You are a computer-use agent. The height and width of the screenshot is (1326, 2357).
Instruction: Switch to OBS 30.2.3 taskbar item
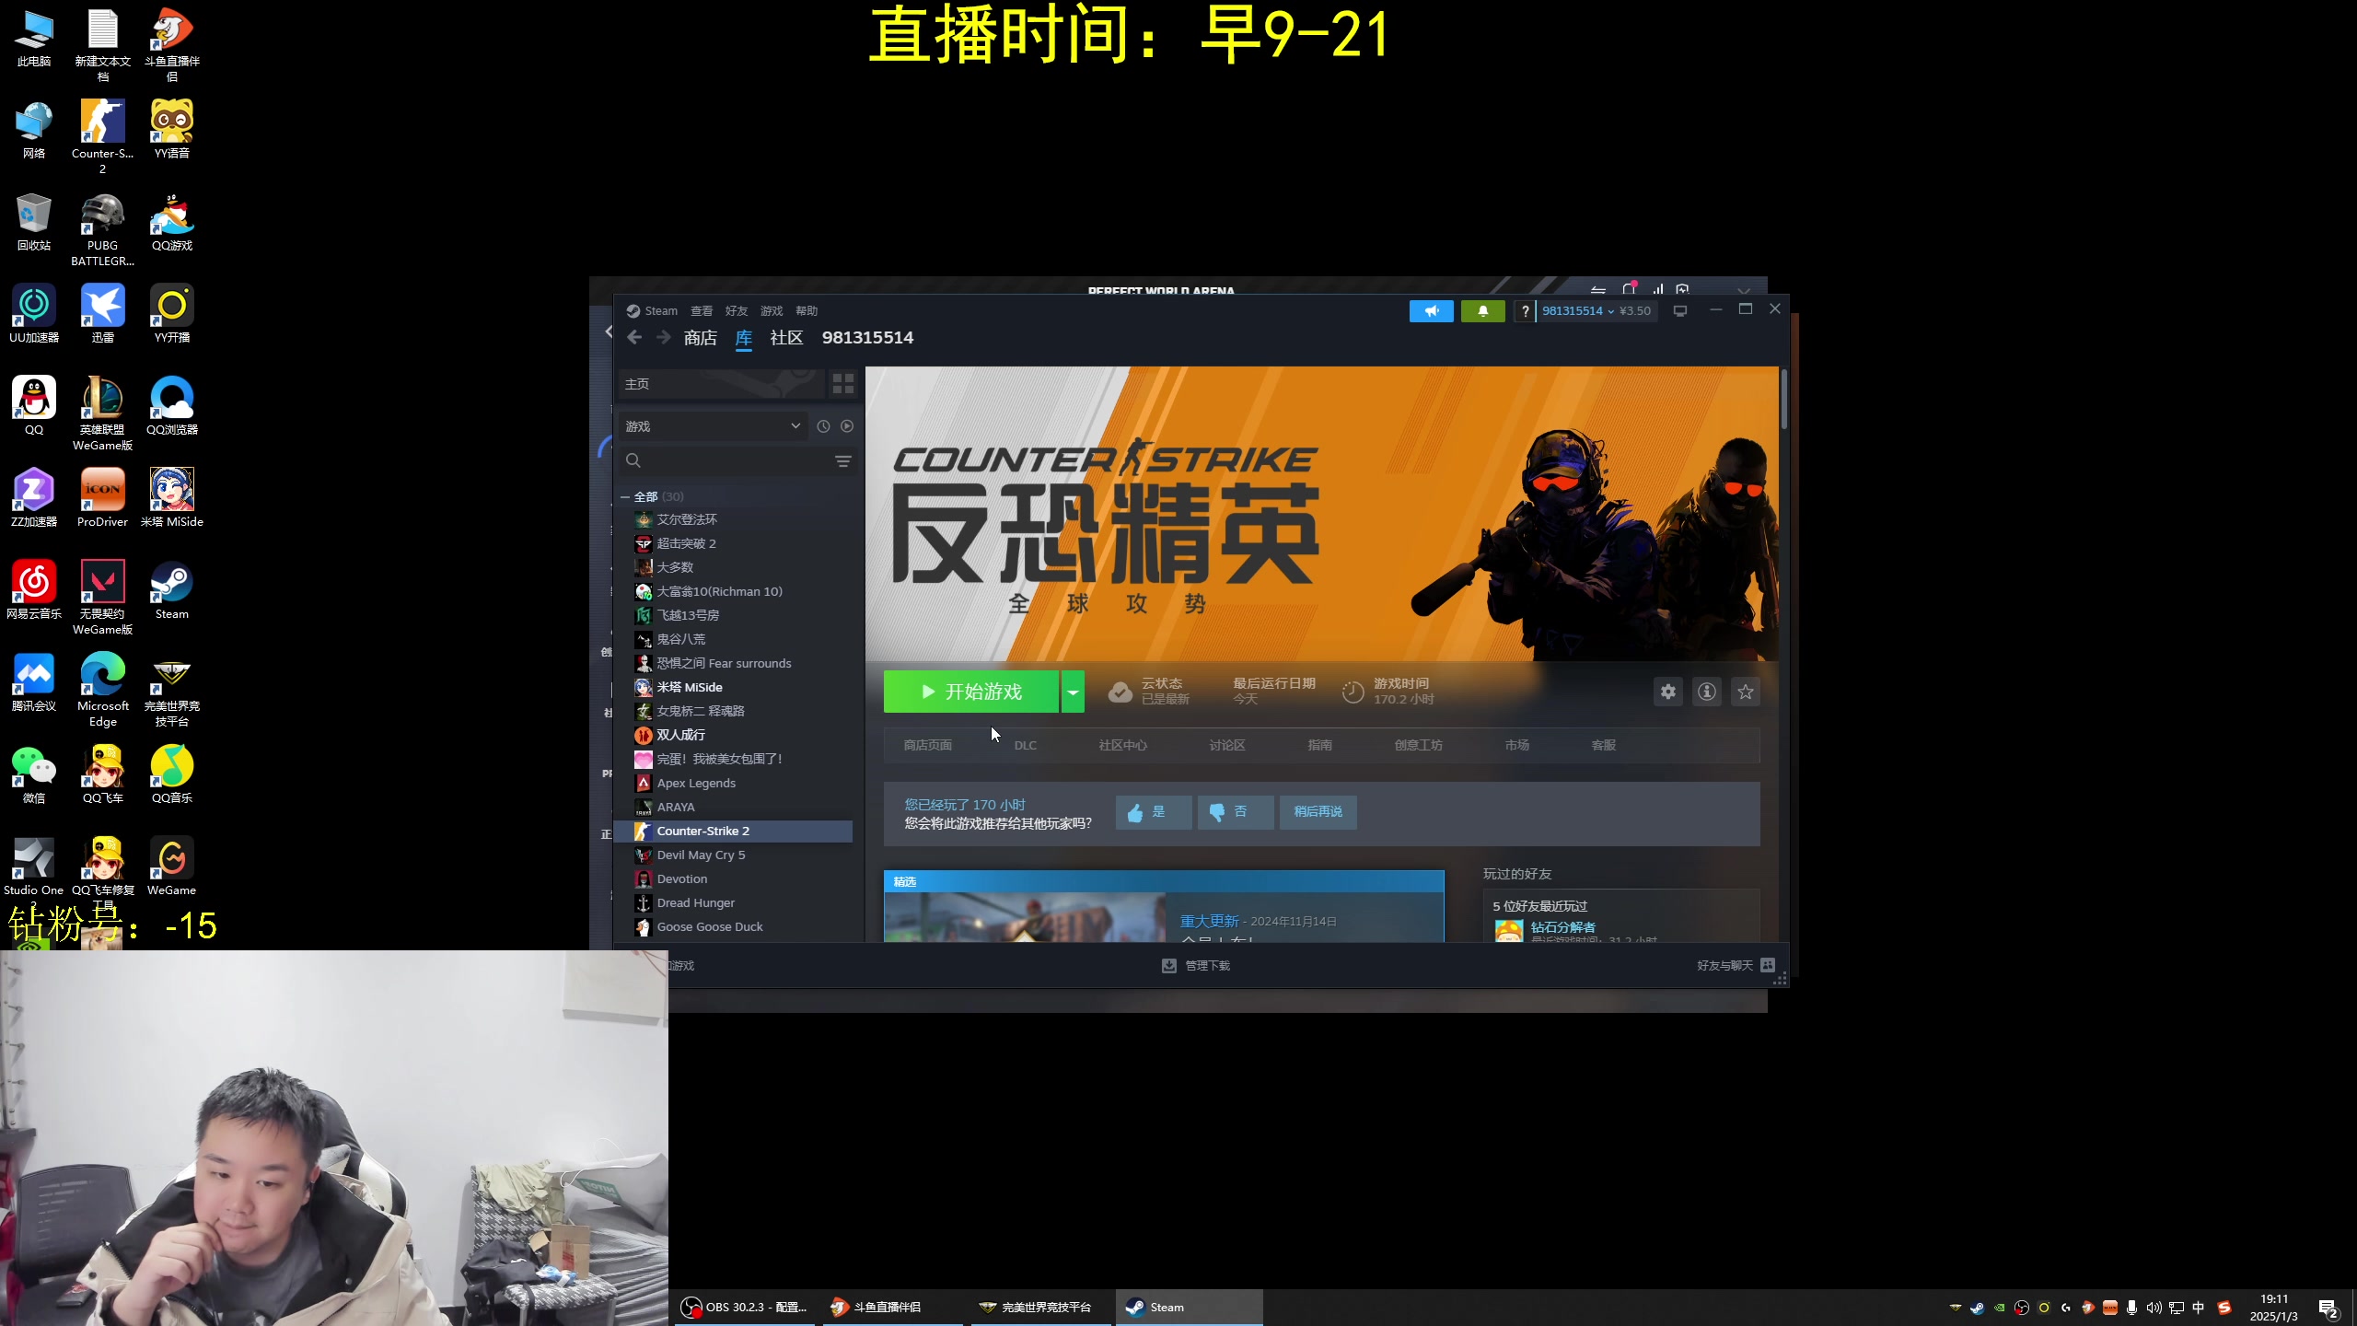point(744,1307)
